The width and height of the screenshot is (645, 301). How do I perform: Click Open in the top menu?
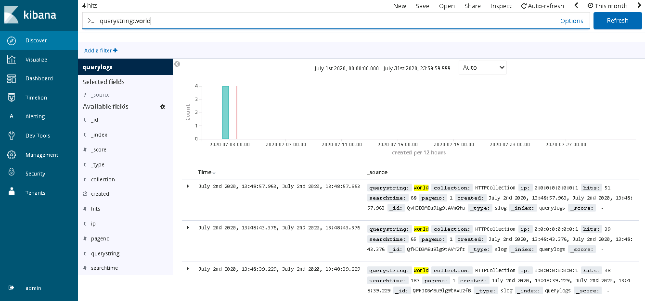click(447, 6)
